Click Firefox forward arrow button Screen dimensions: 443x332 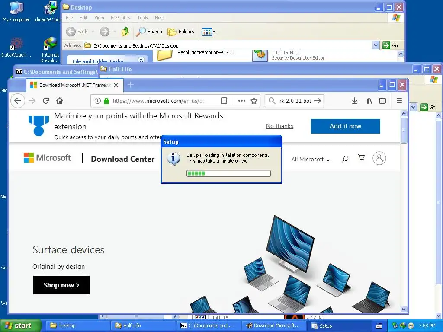pos(32,101)
